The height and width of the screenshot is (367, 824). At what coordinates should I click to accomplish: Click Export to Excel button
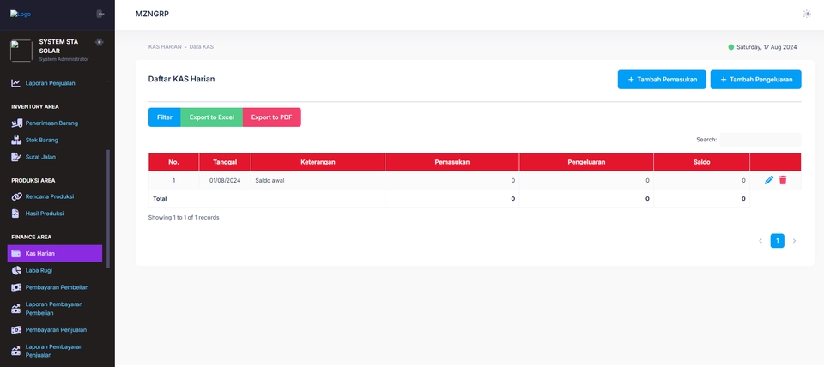pos(212,117)
